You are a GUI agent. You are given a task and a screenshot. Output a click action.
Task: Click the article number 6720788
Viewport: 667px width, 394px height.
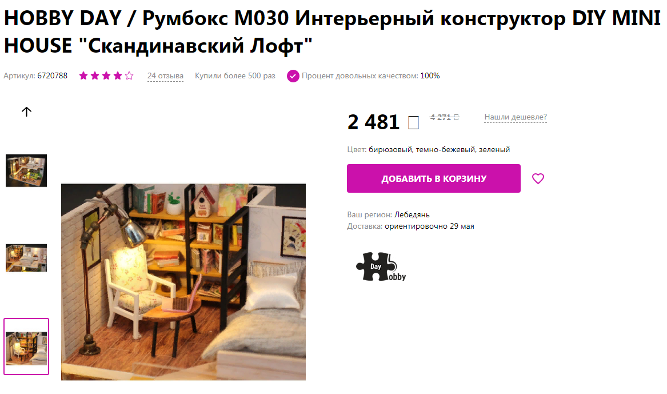point(53,75)
